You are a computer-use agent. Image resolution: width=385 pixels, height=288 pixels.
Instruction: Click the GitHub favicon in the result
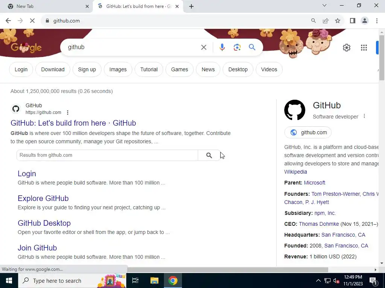tap(16, 109)
